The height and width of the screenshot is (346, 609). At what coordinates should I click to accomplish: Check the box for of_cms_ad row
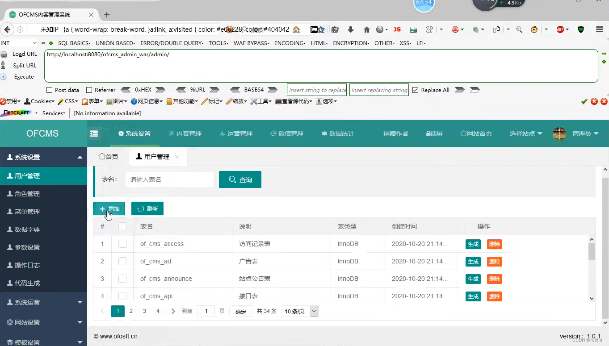coord(122,261)
